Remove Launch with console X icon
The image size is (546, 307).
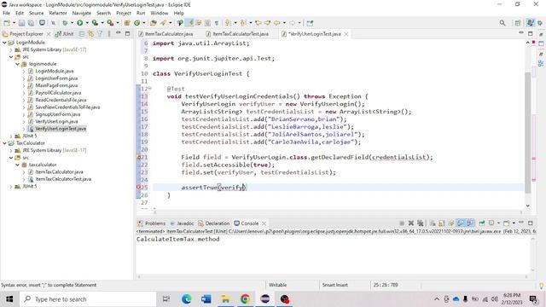[x=411, y=223]
